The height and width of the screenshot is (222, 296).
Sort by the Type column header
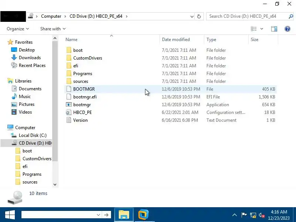[x=211, y=40]
